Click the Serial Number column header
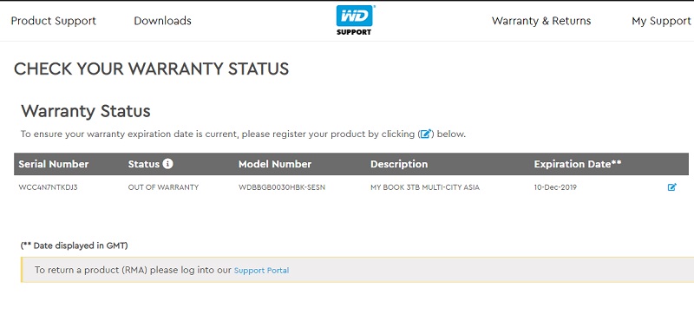This screenshot has height=334, width=694. [54, 164]
